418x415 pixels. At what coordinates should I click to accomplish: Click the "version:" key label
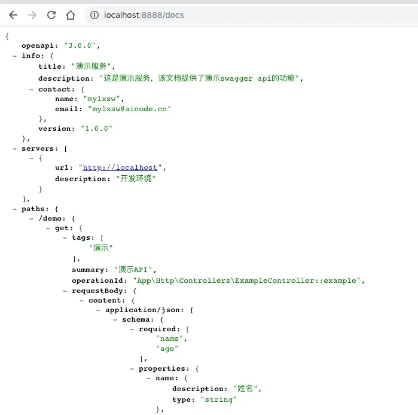57,129
